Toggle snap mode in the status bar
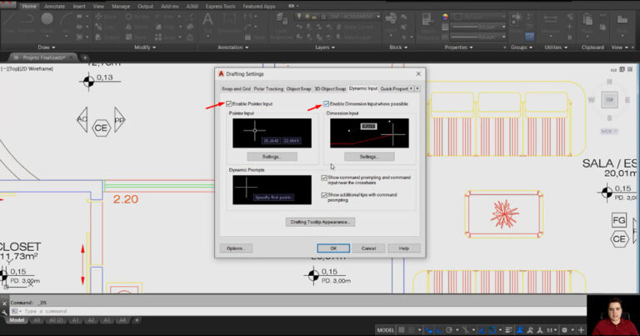 pyautogui.click(x=412, y=330)
